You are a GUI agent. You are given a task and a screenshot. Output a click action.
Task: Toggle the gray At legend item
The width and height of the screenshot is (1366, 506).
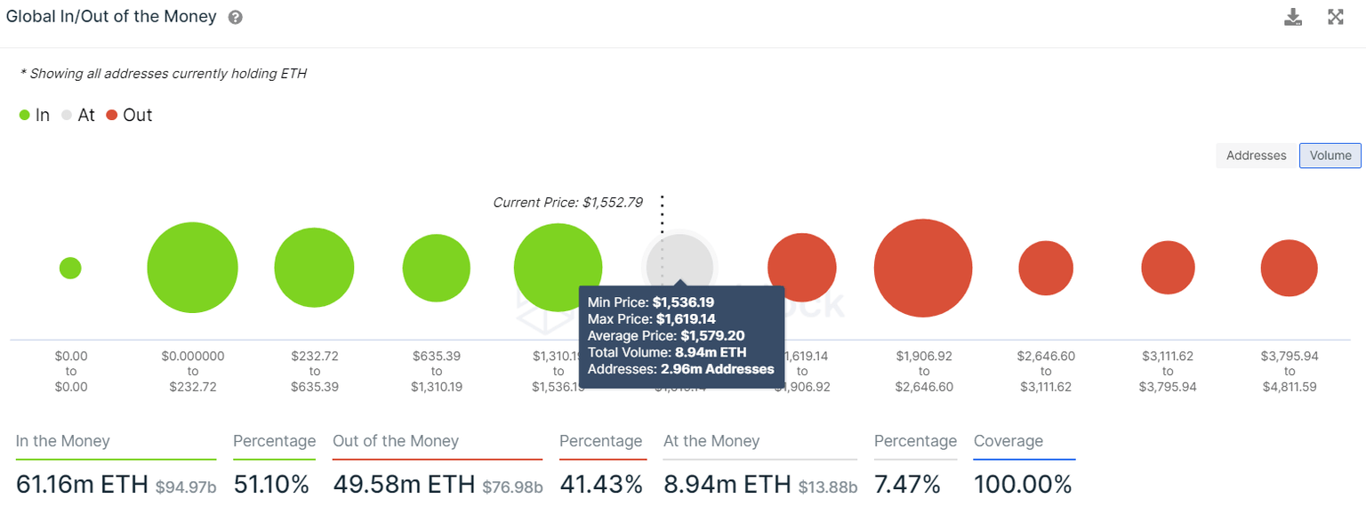78,116
